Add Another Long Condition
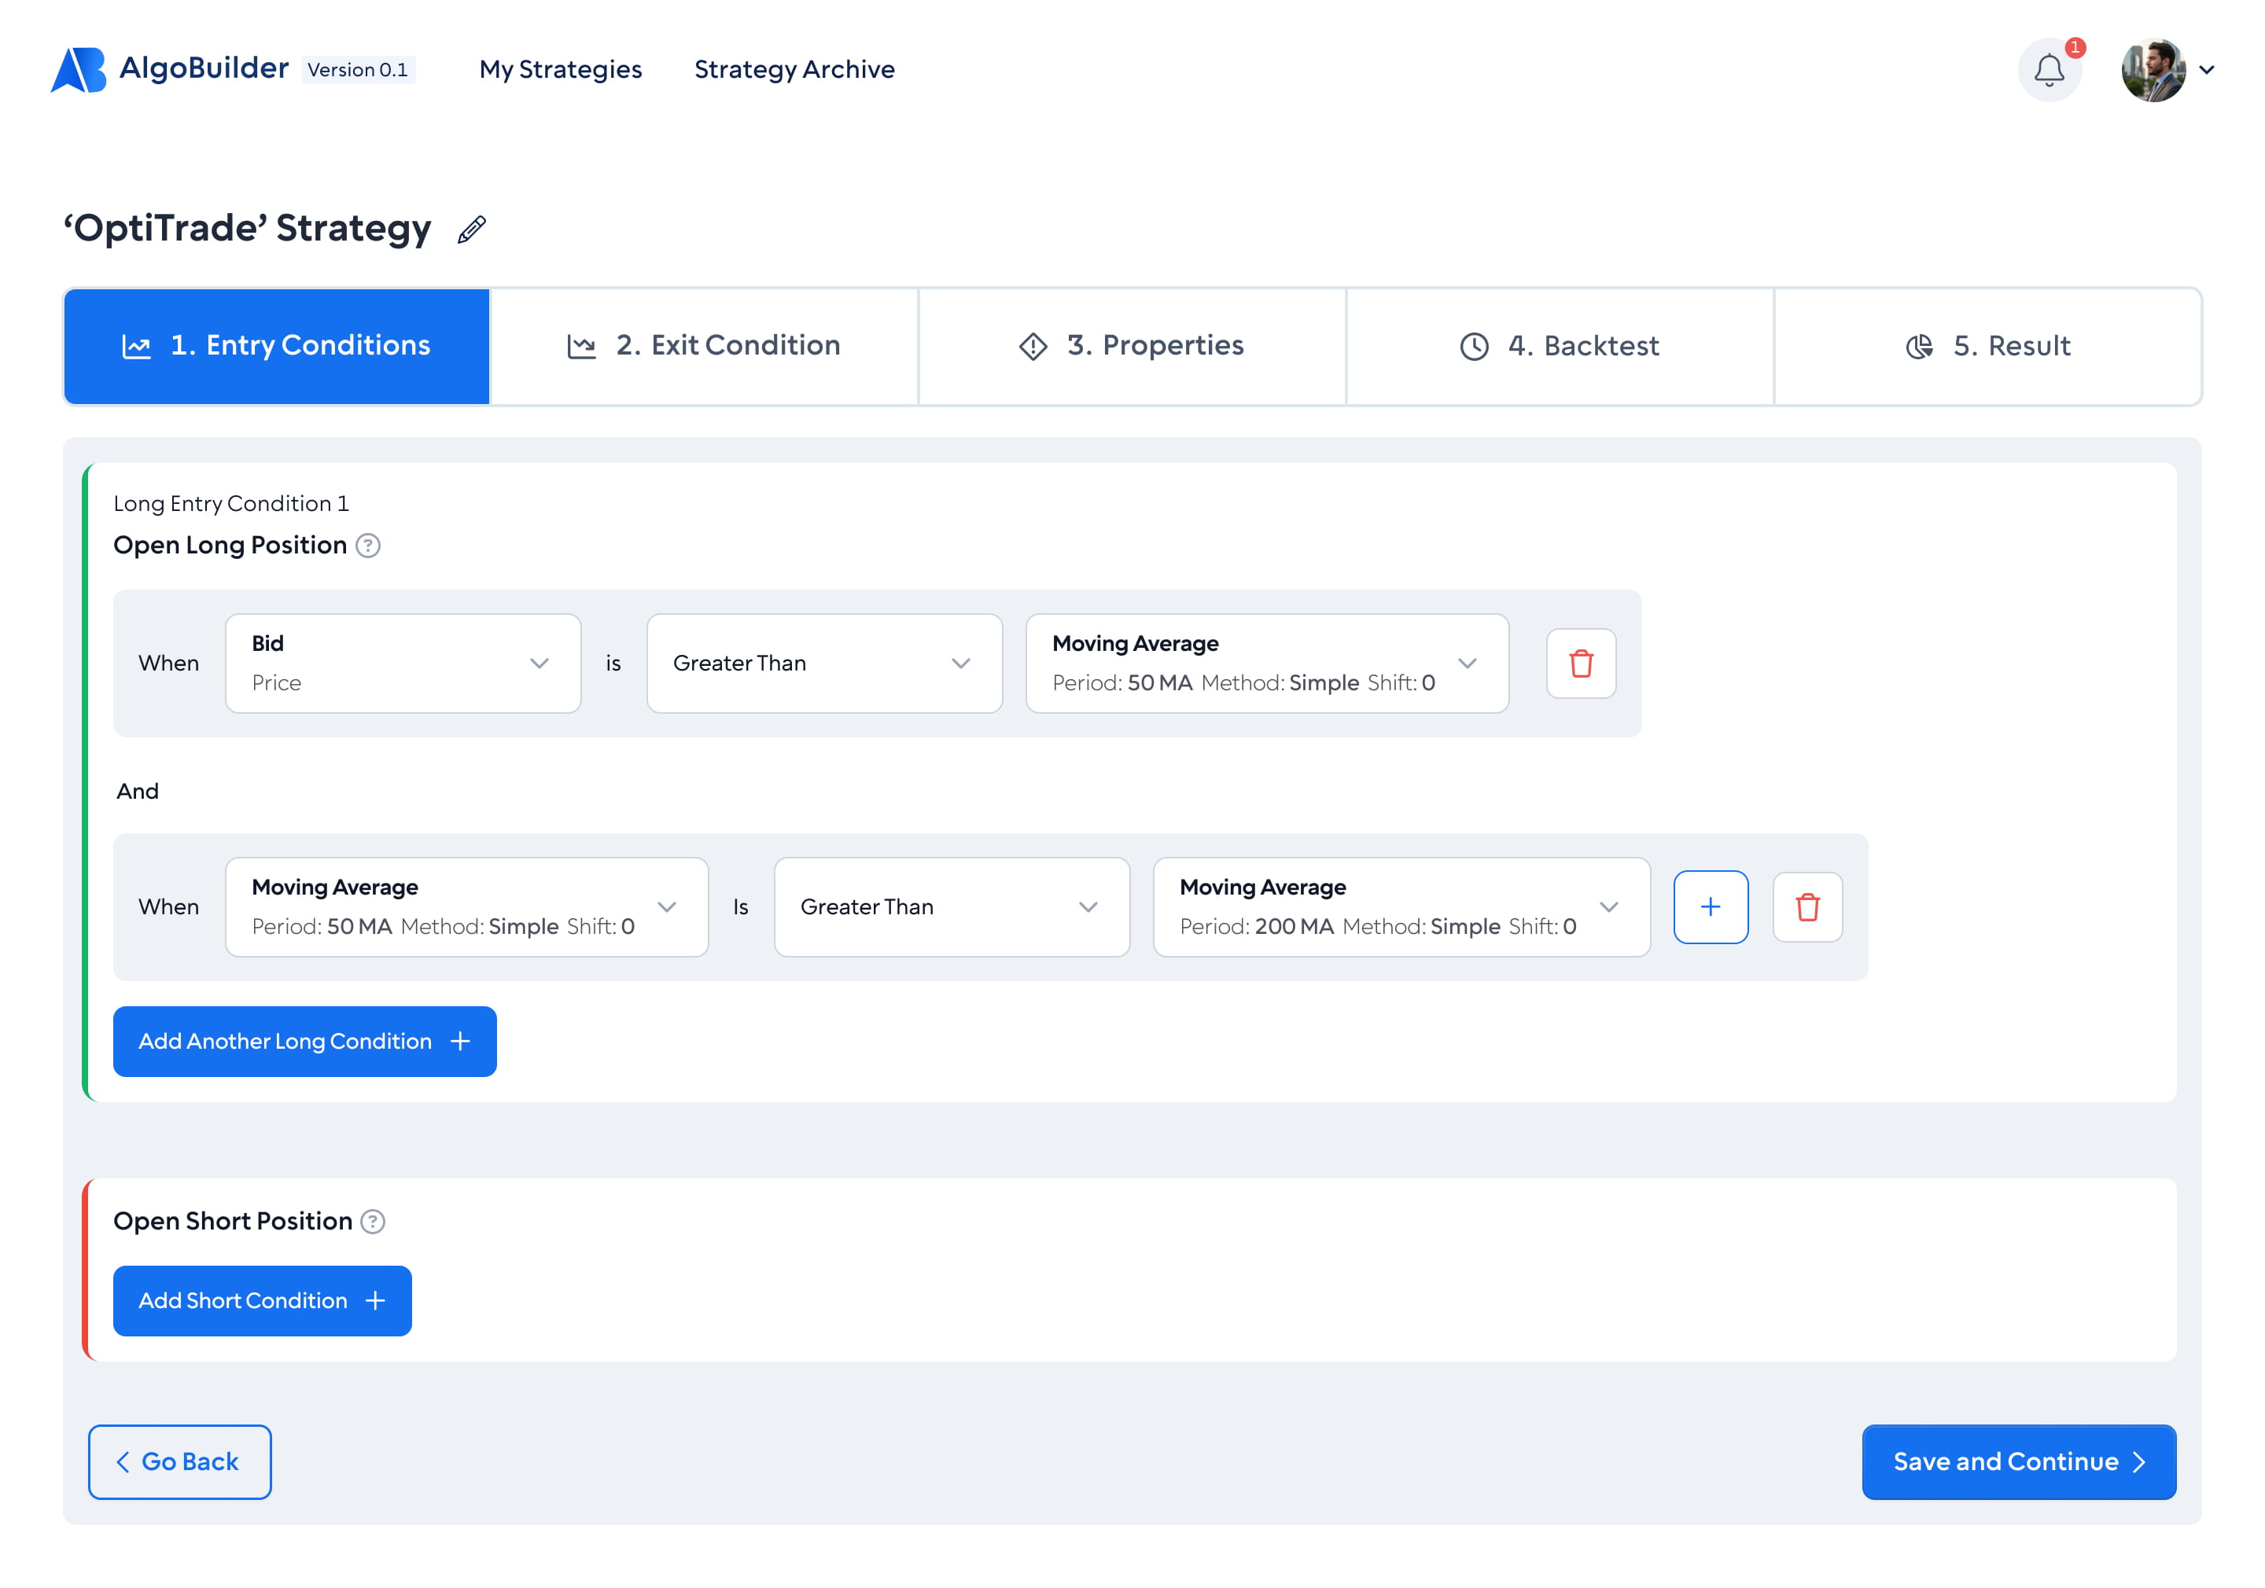Image resolution: width=2265 pixels, height=1588 pixels. (304, 1041)
